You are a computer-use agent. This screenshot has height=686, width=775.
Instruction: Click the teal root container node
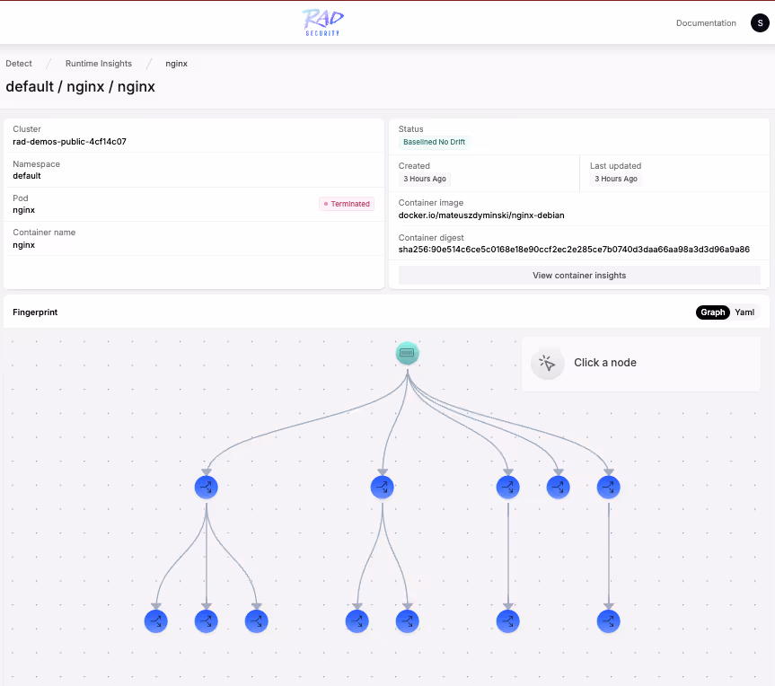(408, 354)
